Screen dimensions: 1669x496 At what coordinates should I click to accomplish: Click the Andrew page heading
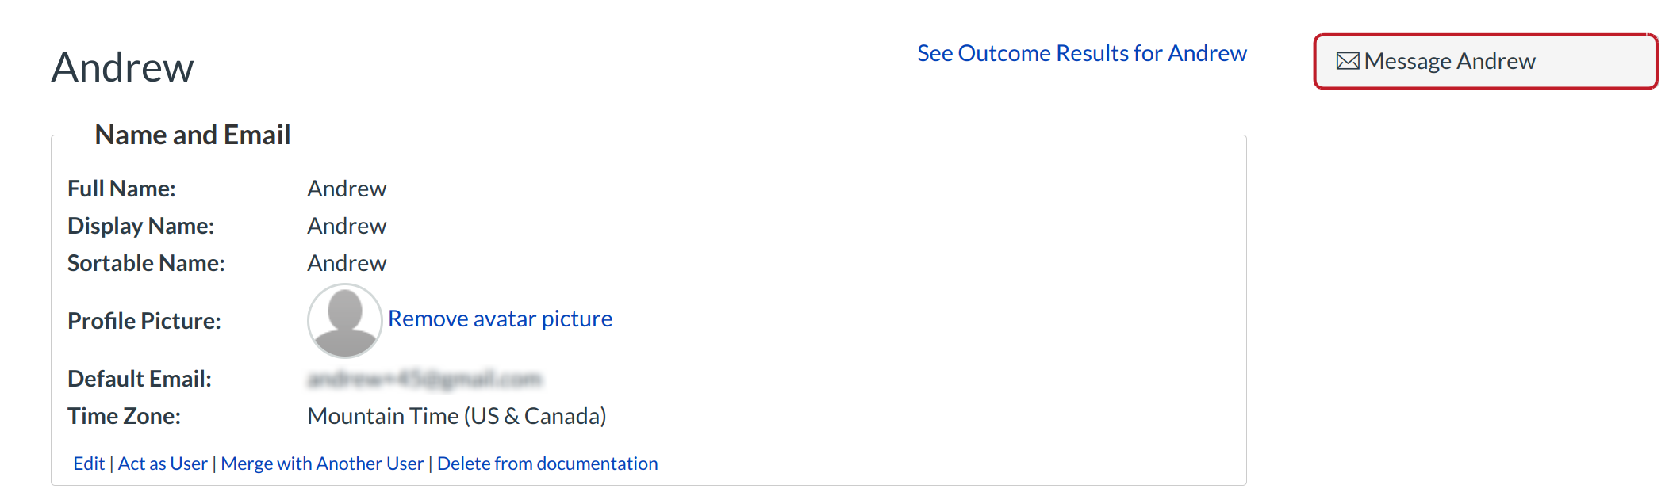[123, 67]
